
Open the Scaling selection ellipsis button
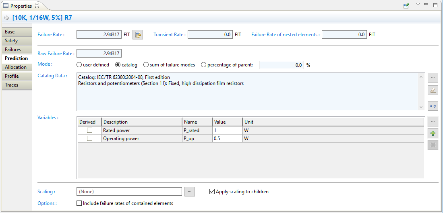tap(189, 192)
